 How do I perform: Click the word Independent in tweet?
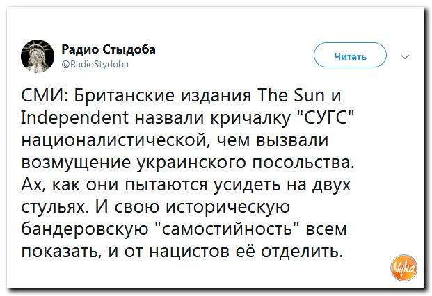(x=75, y=118)
